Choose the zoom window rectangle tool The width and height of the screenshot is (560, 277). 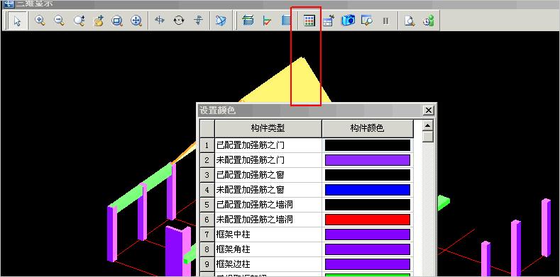point(117,21)
